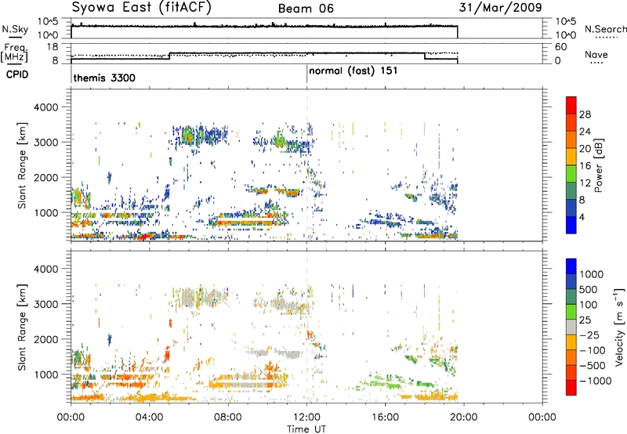Image resolution: width=627 pixels, height=434 pixels.
Task: Click the 100 tick on Velocity colorbar
Action: click(589, 305)
